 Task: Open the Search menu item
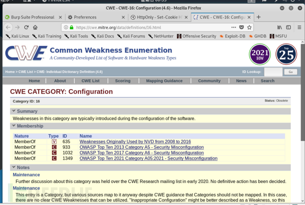(267, 81)
